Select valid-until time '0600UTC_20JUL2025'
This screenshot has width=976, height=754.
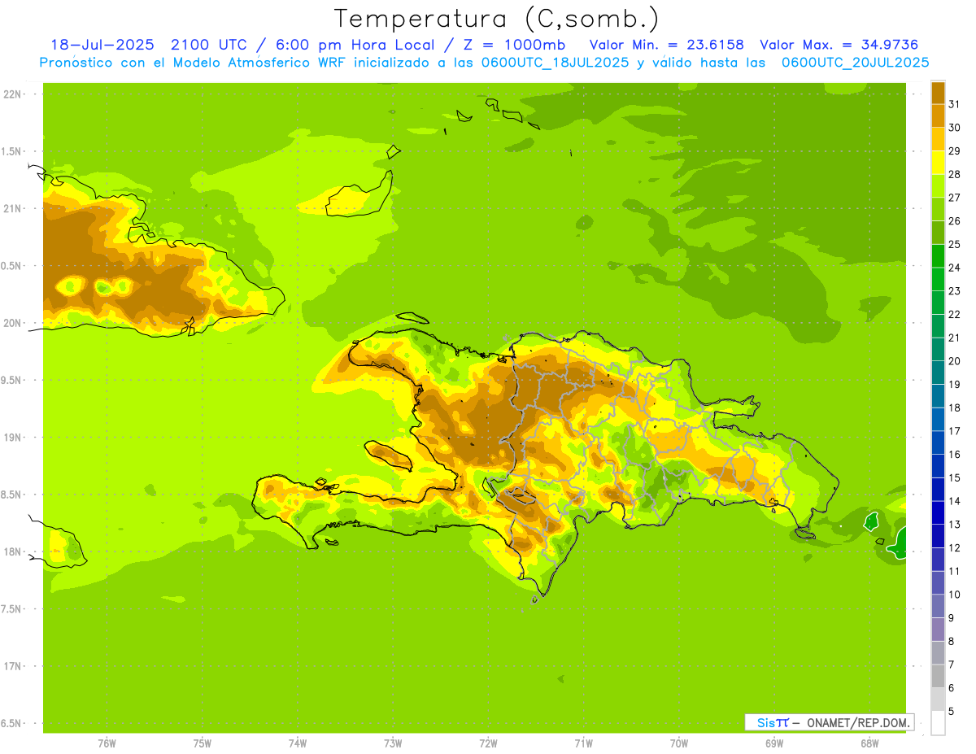coord(855,62)
